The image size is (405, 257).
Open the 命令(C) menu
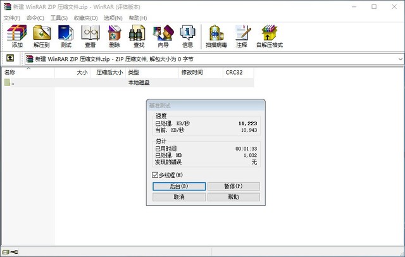pos(35,18)
